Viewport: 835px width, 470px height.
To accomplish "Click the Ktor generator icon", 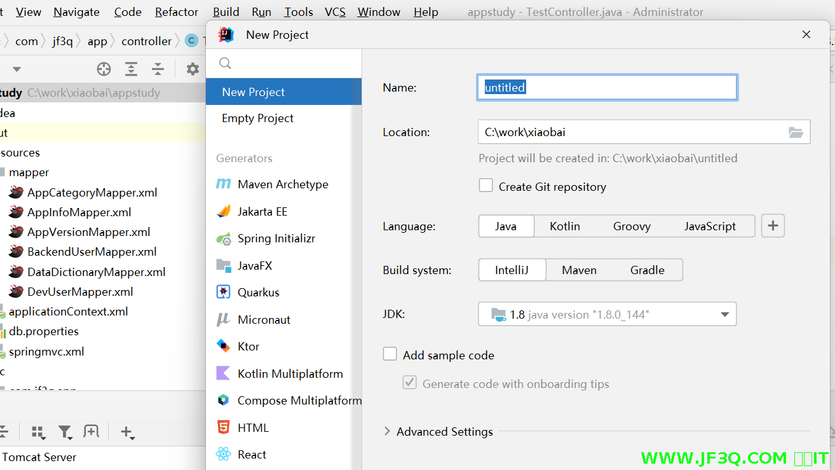I will [x=223, y=347].
